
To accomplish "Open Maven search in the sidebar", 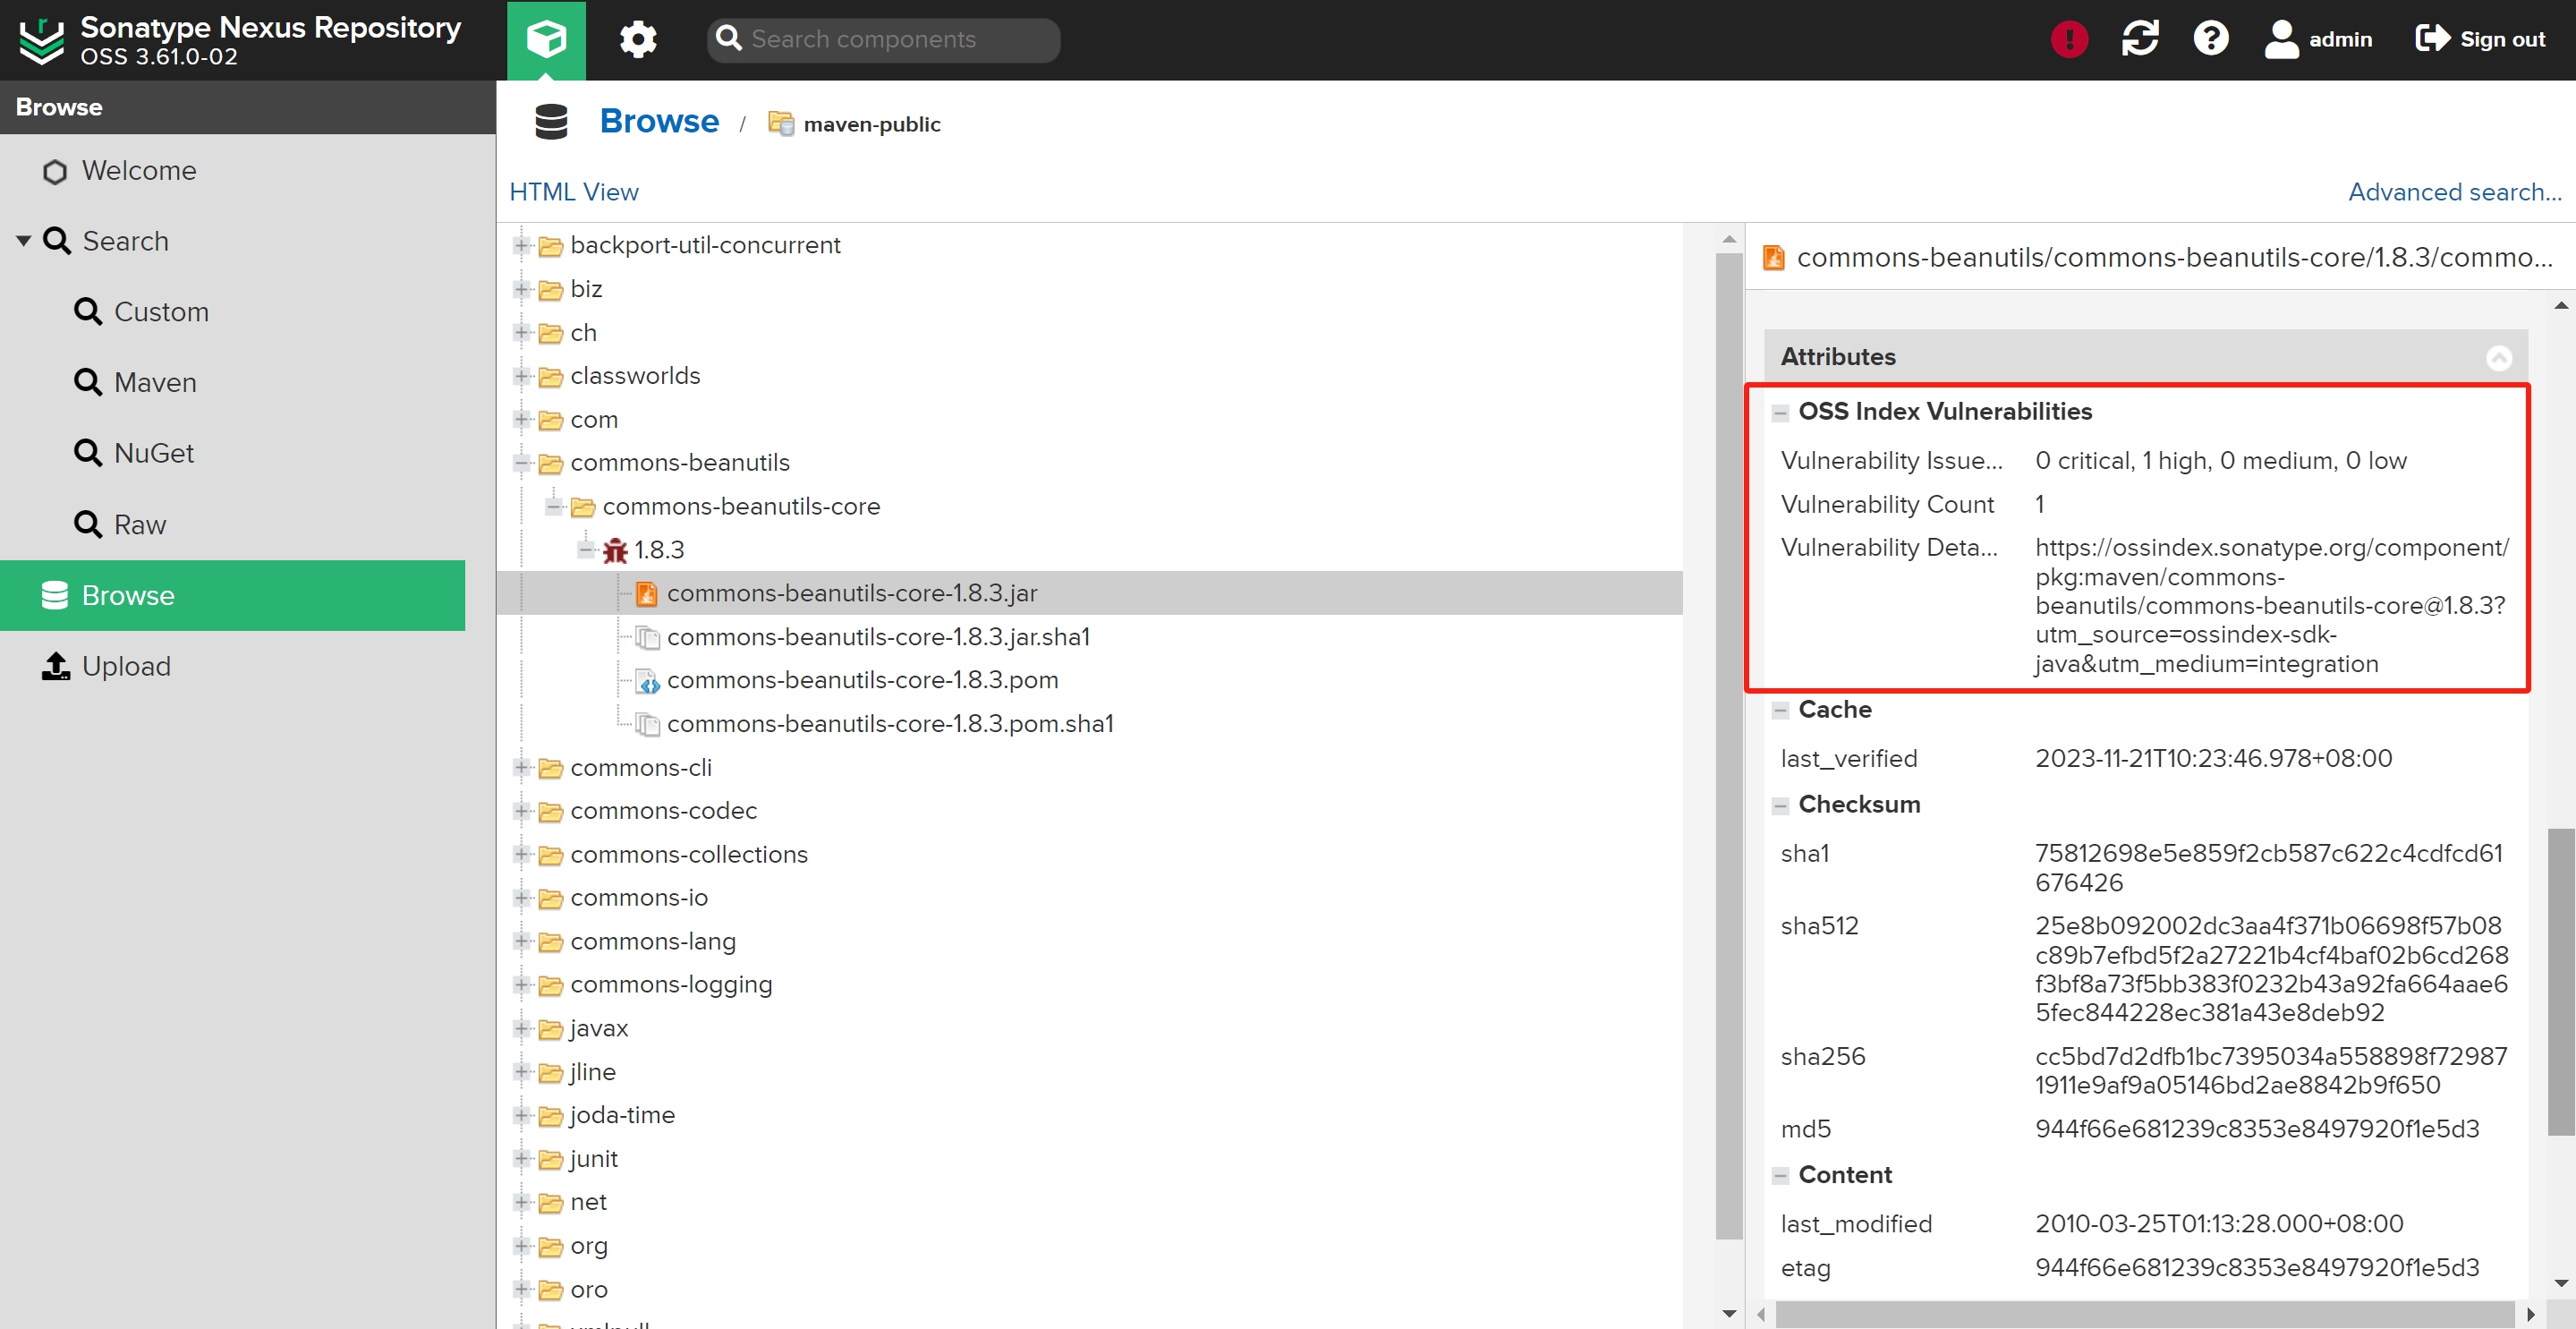I will coord(155,382).
